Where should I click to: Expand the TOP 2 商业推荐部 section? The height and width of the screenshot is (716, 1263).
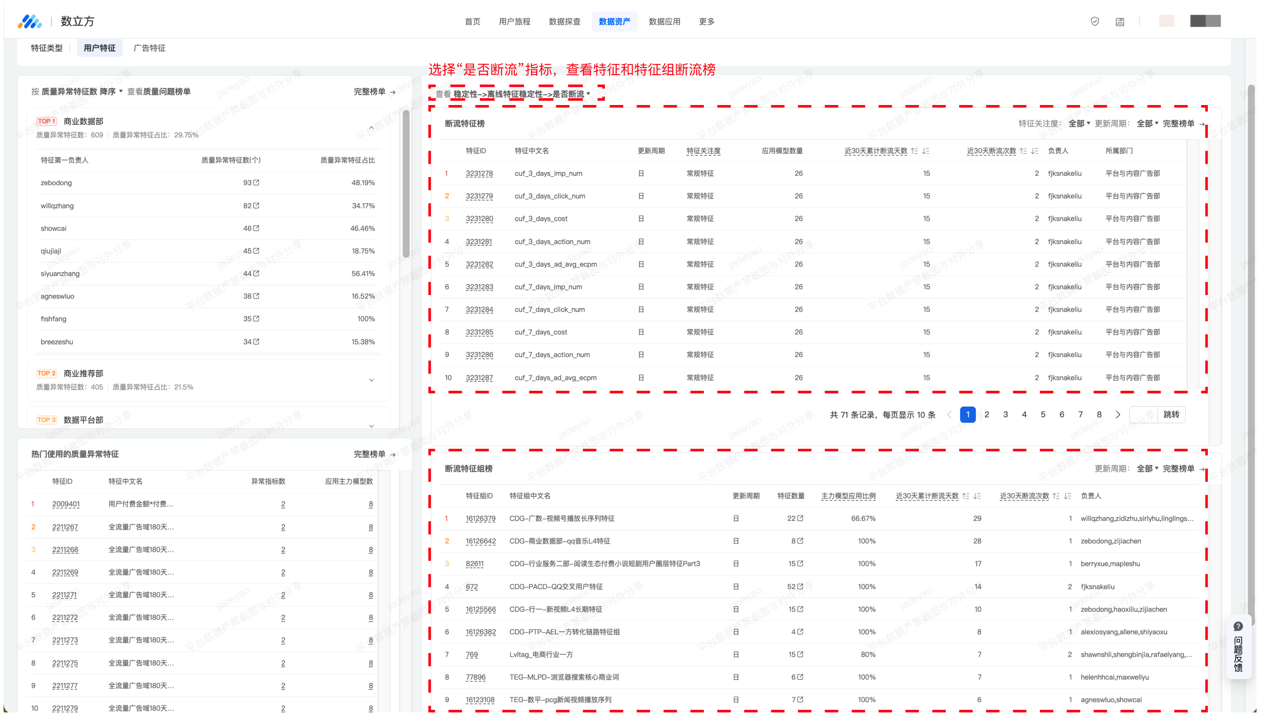click(x=371, y=380)
